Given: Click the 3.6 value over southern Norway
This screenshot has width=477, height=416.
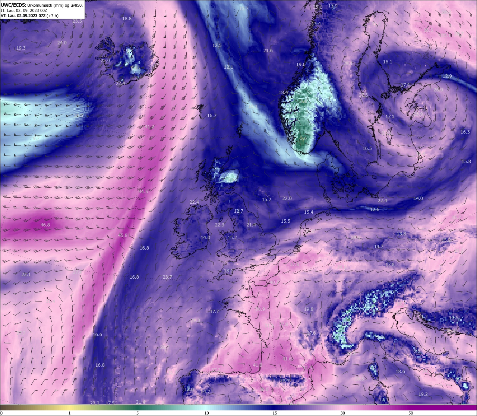Looking at the screenshot, I should click(303, 138).
